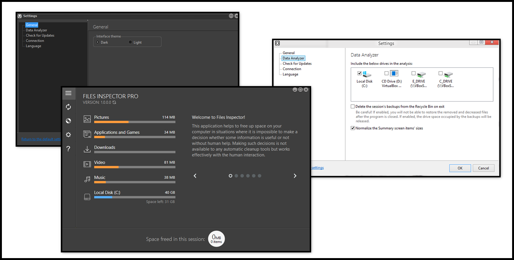Select Data Analyzer in light Settings tree
The image size is (514, 260).
pos(293,58)
